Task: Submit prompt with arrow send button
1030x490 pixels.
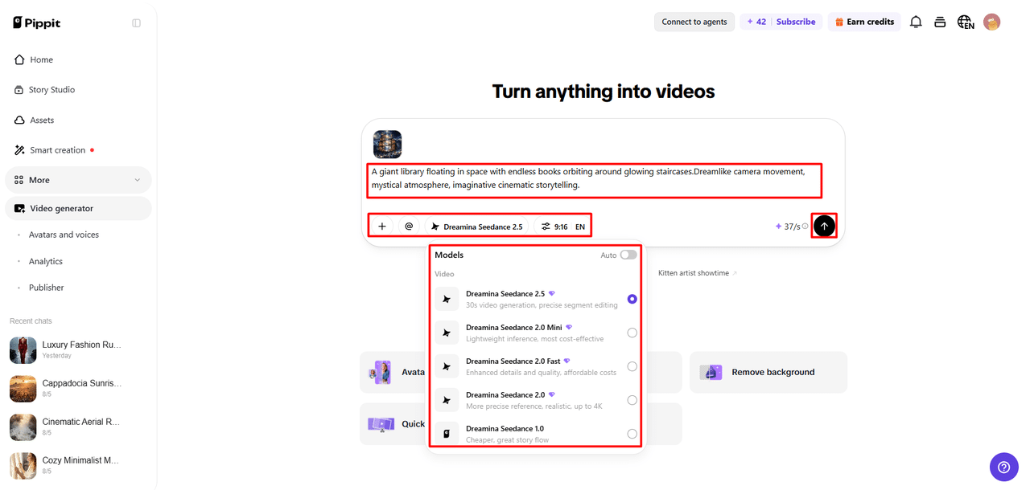Action: click(824, 227)
